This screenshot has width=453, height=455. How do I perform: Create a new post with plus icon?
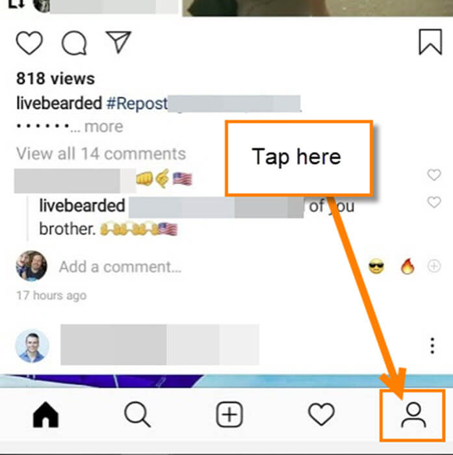pyautogui.click(x=229, y=415)
